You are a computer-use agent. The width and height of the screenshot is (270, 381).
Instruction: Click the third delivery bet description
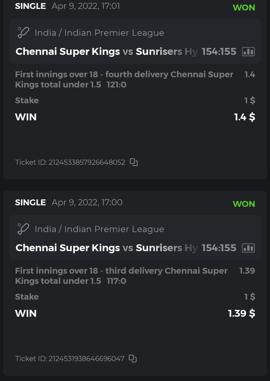pyautogui.click(x=121, y=276)
